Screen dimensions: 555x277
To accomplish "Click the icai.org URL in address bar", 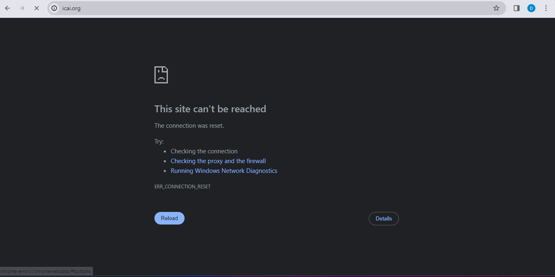I will pyautogui.click(x=71, y=8).
